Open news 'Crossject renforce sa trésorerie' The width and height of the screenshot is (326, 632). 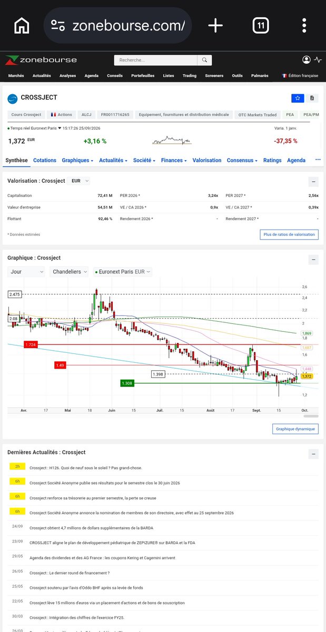click(x=93, y=498)
